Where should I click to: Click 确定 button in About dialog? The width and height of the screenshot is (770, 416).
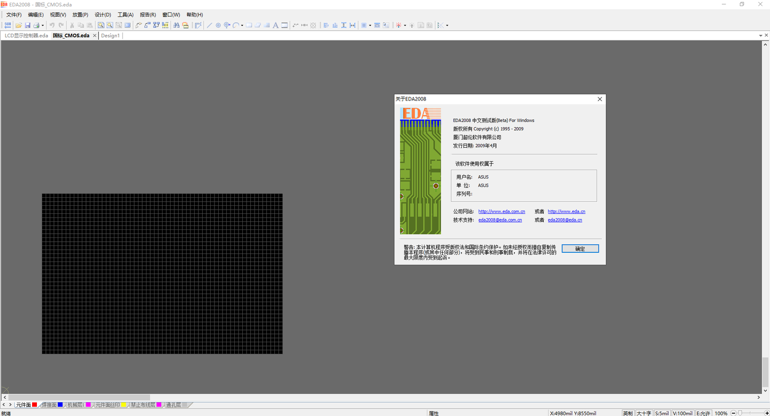click(580, 249)
